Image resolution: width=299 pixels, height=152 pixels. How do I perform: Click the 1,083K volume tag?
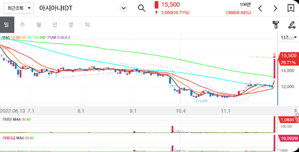pos(288,120)
